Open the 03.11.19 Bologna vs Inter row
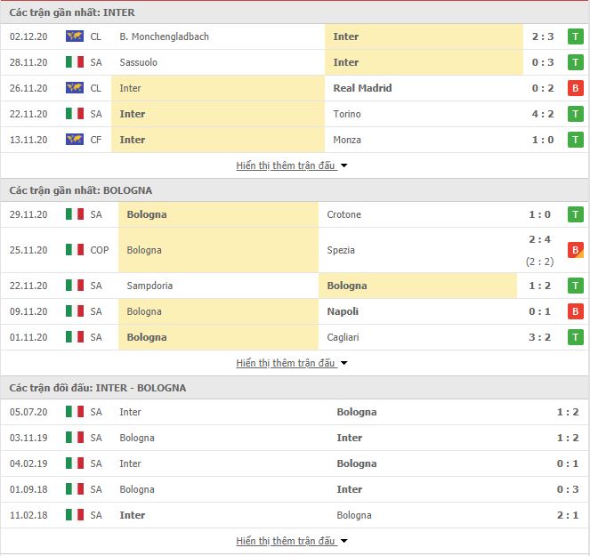Screen dimensions: 590x556 295,438
